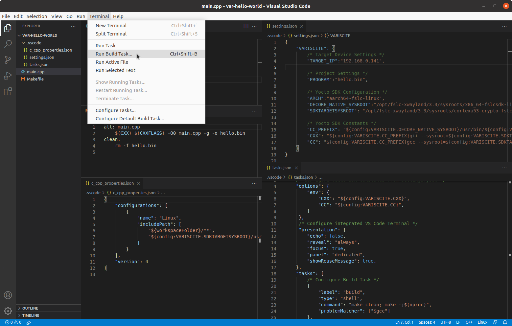Image resolution: width=512 pixels, height=326 pixels.
Task: Activate the settings.json editor tab
Action: 285,26
